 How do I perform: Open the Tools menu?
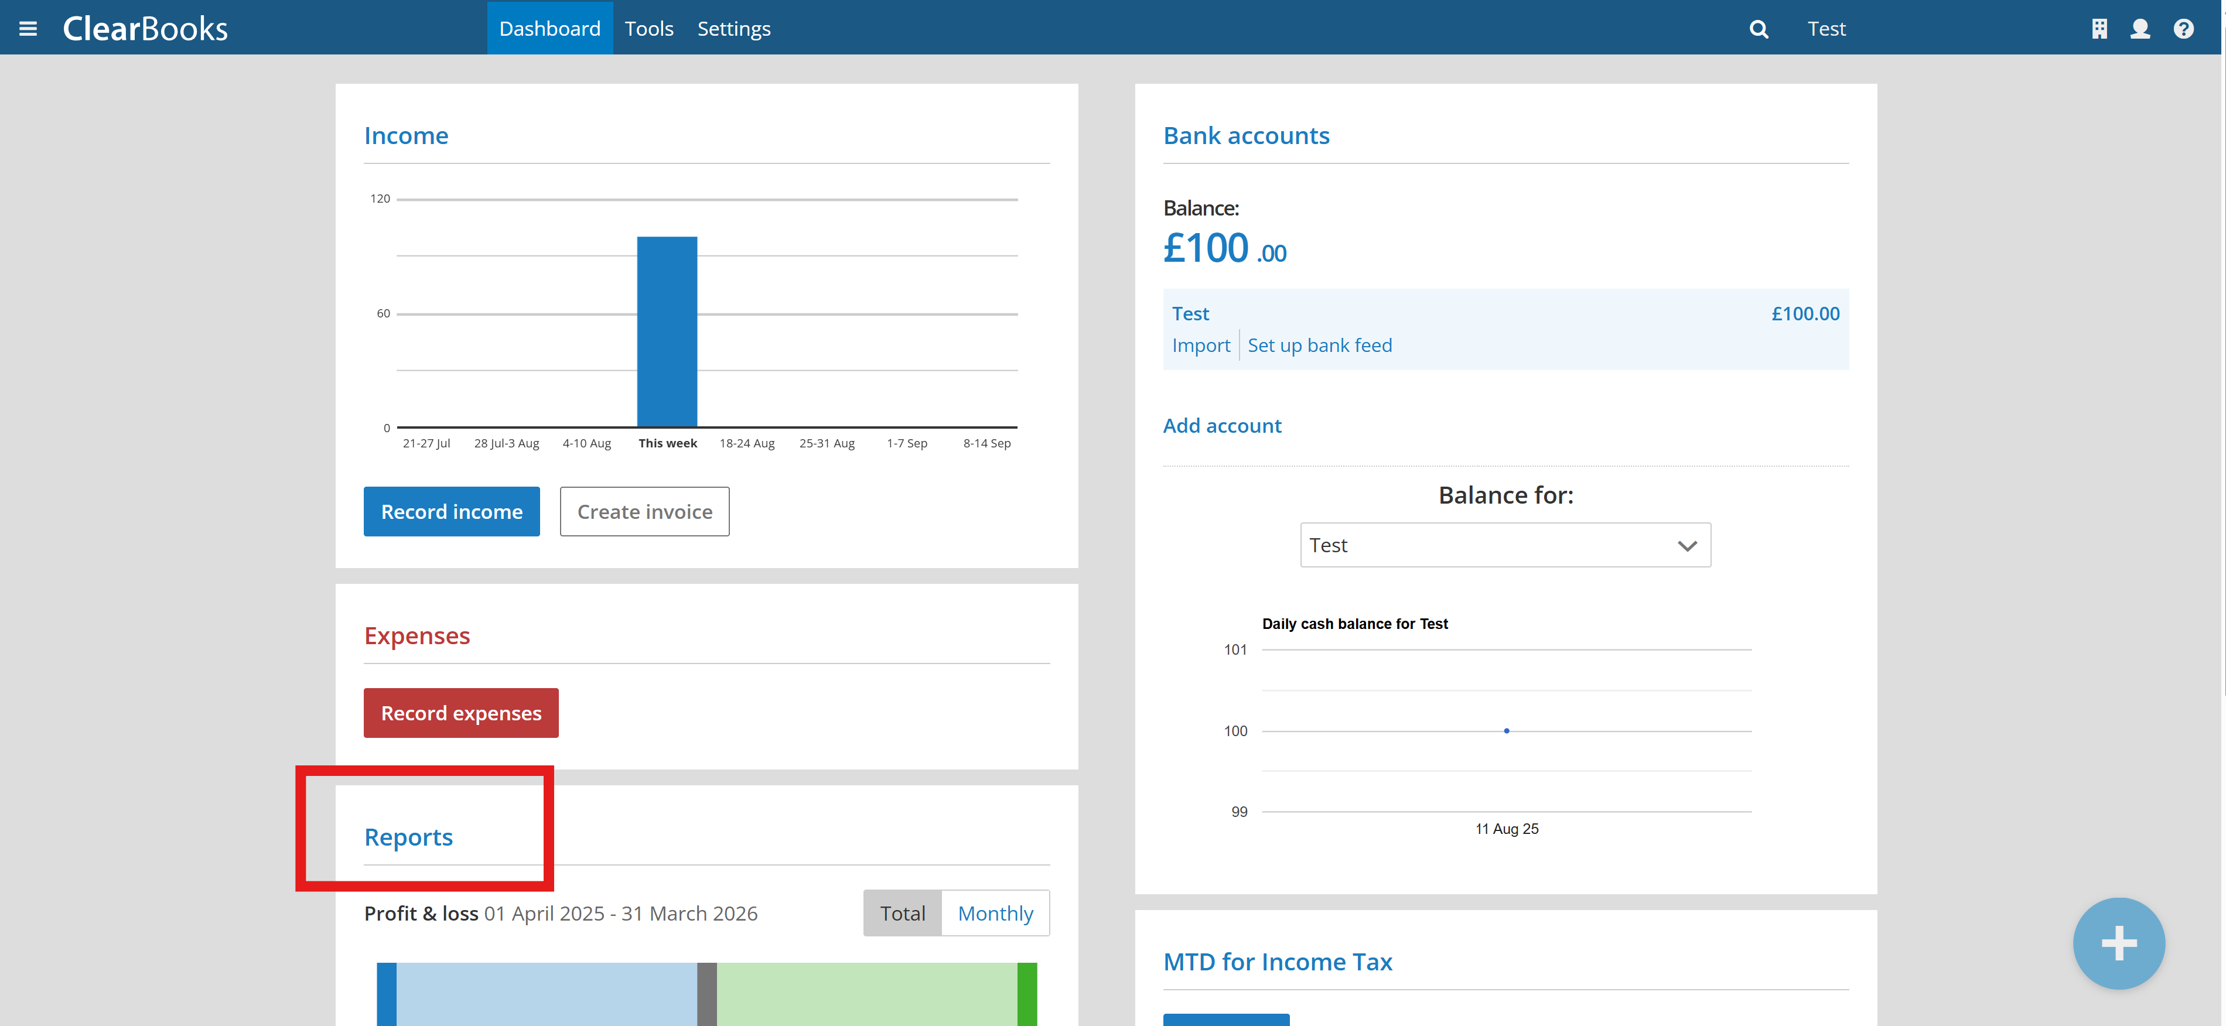(x=649, y=29)
